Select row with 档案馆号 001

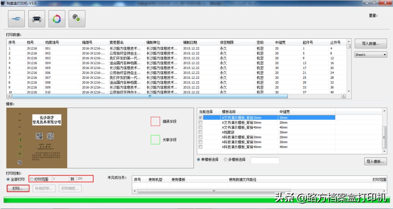tap(176, 49)
